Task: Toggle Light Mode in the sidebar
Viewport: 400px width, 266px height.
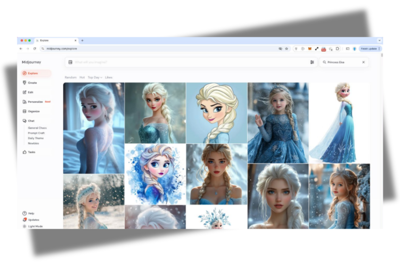Action: point(33,226)
